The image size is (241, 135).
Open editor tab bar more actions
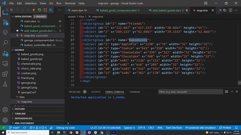click(x=236, y=10)
